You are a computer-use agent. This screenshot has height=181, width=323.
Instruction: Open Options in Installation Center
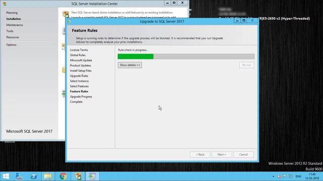click(11, 45)
